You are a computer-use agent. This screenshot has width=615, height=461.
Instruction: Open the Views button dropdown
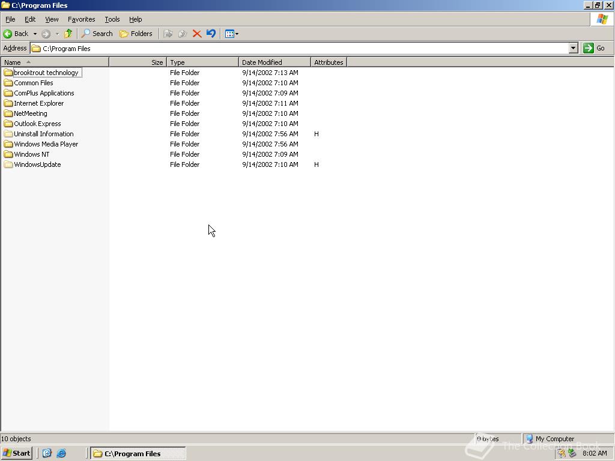point(232,34)
